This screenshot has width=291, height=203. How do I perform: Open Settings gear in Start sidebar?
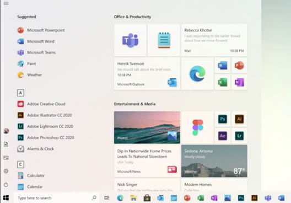[x=6, y=171]
